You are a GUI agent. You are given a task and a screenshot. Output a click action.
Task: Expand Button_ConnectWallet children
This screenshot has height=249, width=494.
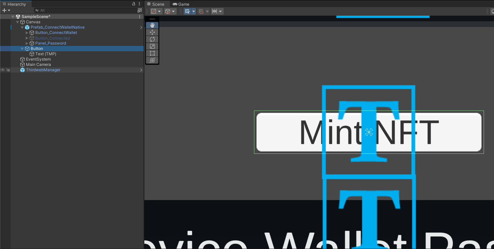pyautogui.click(x=27, y=33)
